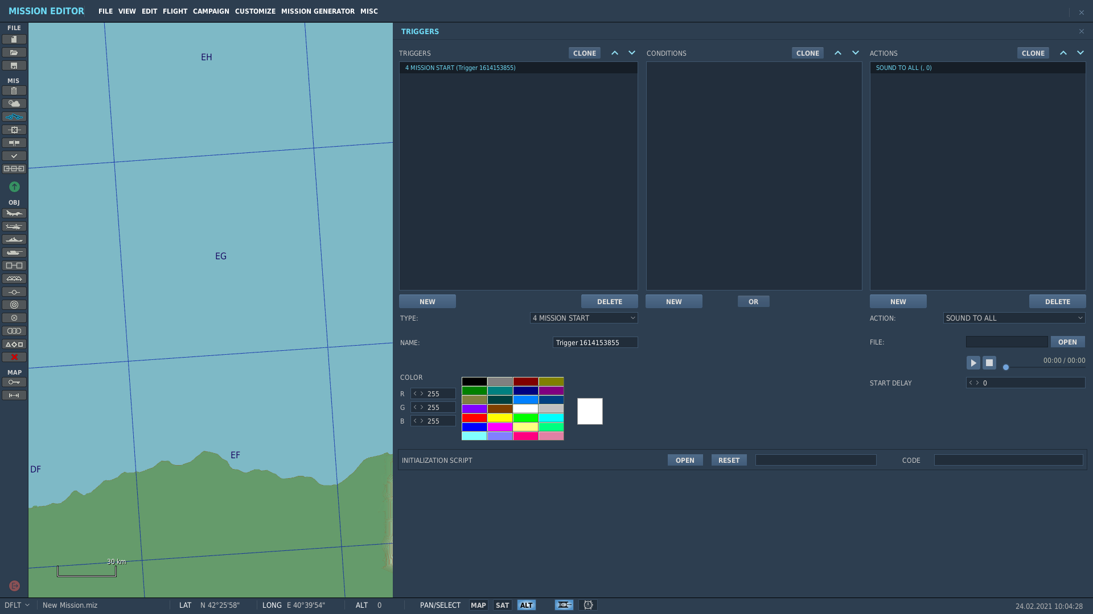Image resolution: width=1093 pixels, height=614 pixels.
Task: Click the CONDITIONS move-down arrow
Action: [856, 53]
